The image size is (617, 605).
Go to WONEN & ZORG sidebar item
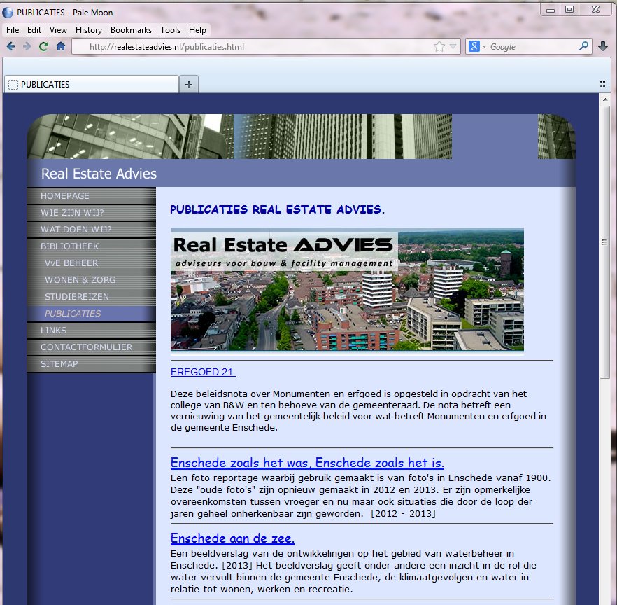80,280
